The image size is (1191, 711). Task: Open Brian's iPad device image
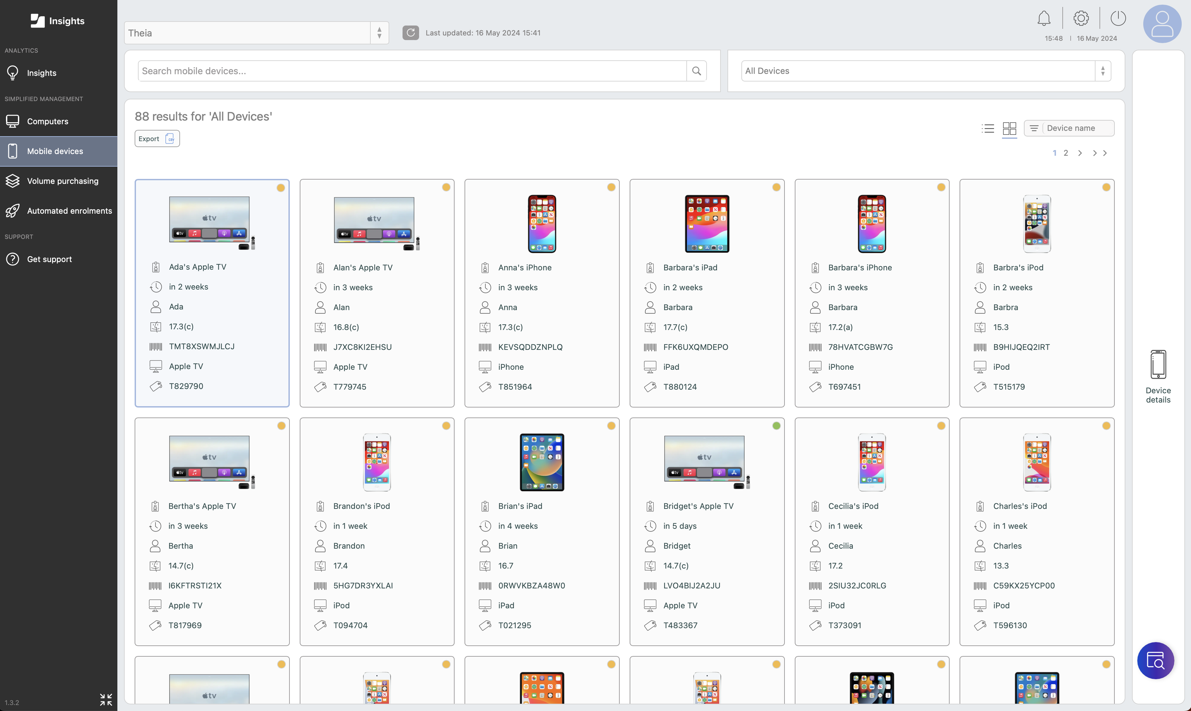tap(542, 462)
